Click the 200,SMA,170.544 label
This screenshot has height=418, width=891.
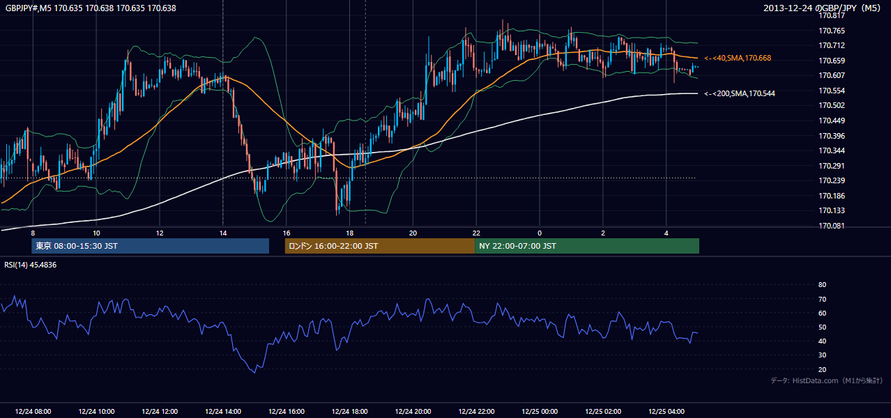point(740,93)
